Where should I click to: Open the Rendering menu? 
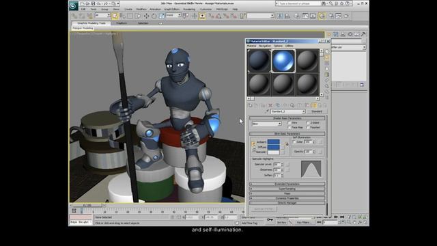189,9
